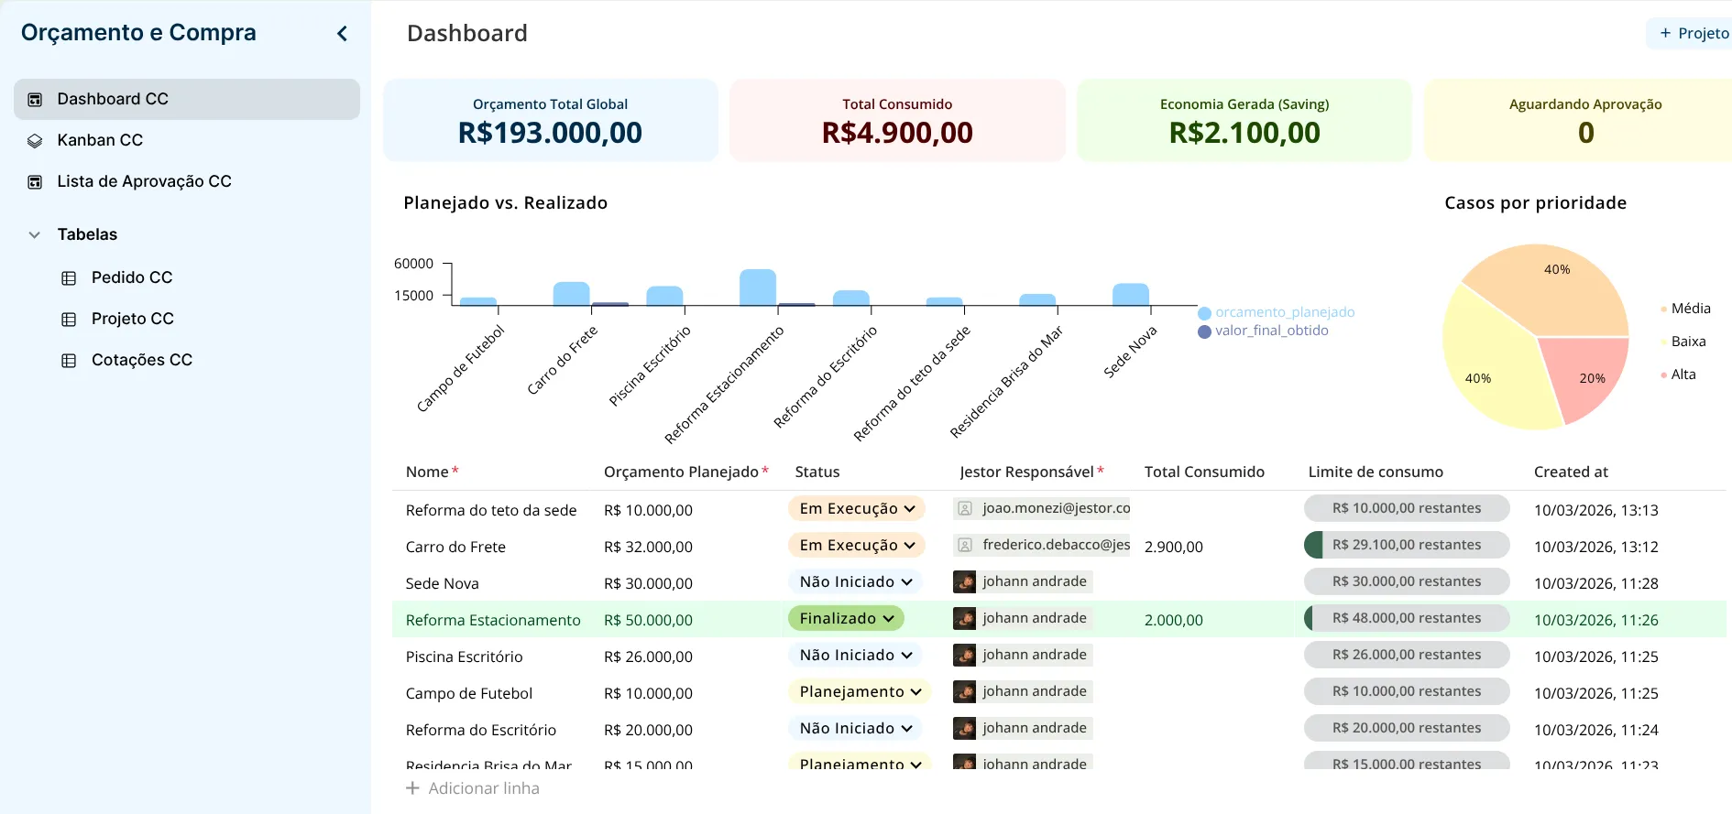Click the Carro do Frete consumption progress bar
Image resolution: width=1732 pixels, height=814 pixels.
[1406, 546]
